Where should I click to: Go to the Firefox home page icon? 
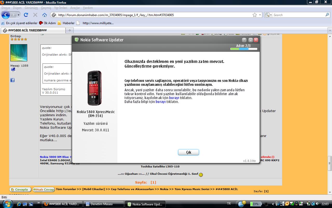tap(45, 15)
